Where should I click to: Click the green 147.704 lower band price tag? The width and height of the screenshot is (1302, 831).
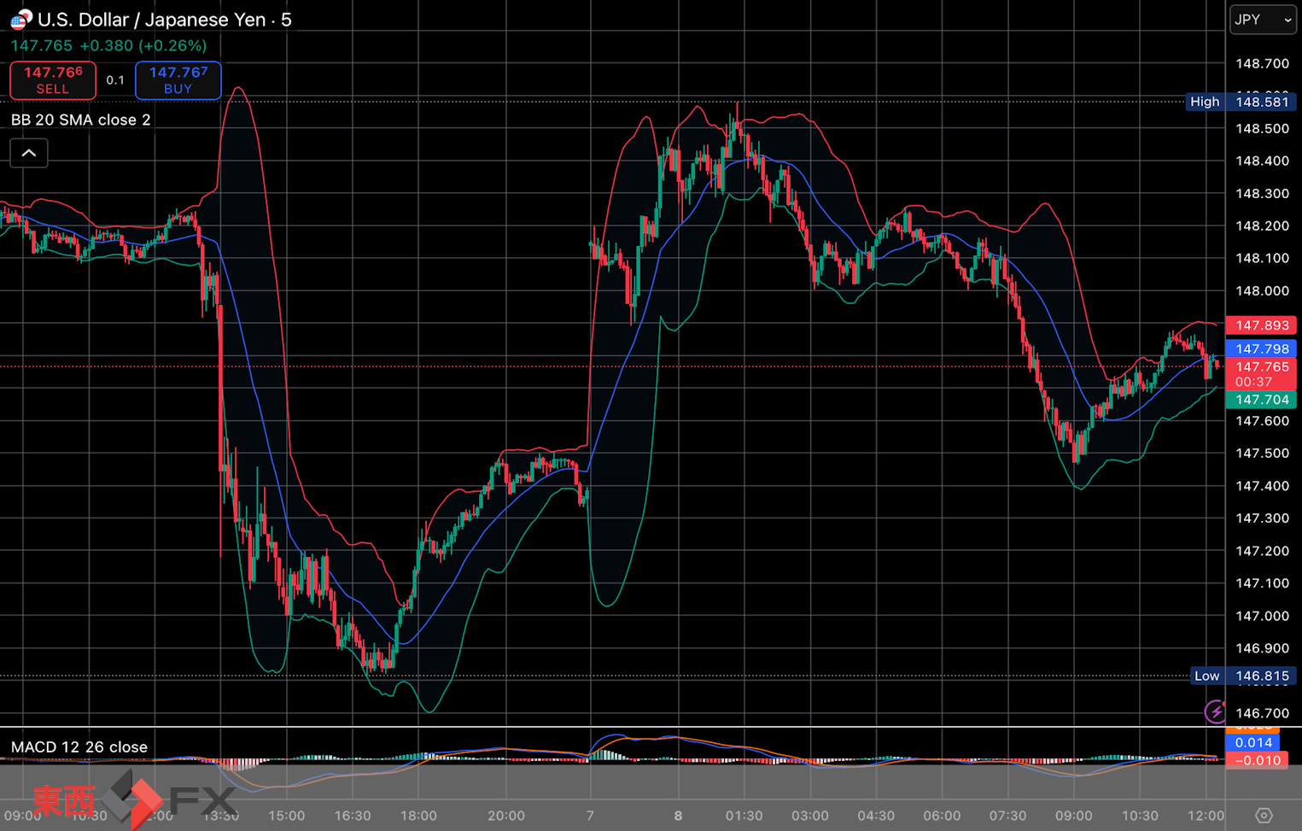(x=1262, y=400)
